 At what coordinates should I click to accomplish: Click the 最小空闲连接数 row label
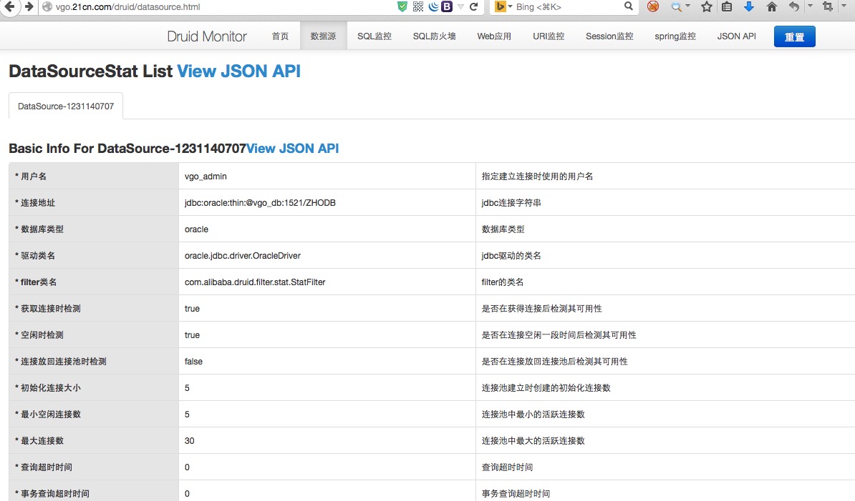[x=47, y=415]
